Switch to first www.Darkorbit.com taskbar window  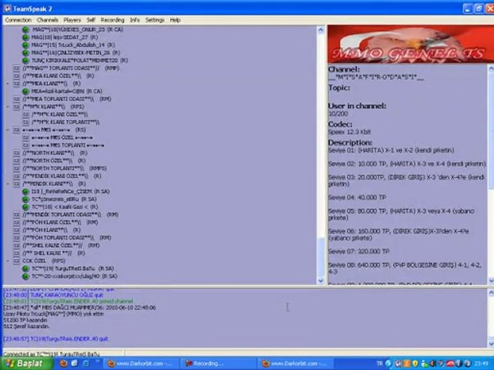point(140,363)
